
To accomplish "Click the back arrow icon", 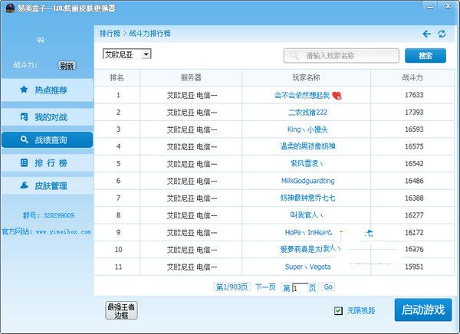I will coord(426,34).
